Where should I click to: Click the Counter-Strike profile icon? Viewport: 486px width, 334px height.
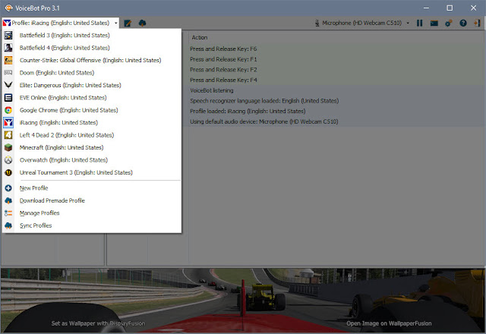pos(8,60)
